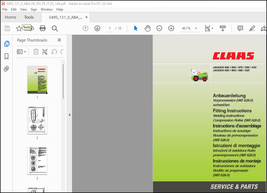Close the Page Thumbnails panel
Screen dimensions: 267x193
point(59,40)
